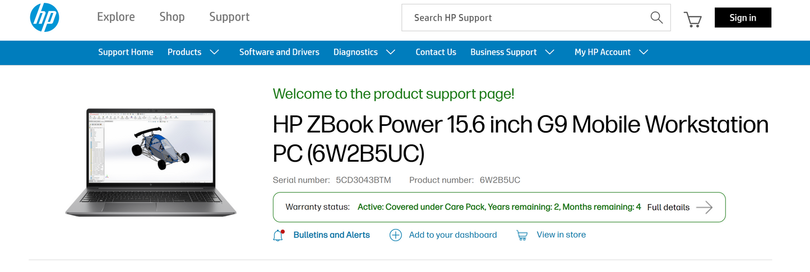Click the HP logo icon
810x272 pixels.
click(44, 17)
